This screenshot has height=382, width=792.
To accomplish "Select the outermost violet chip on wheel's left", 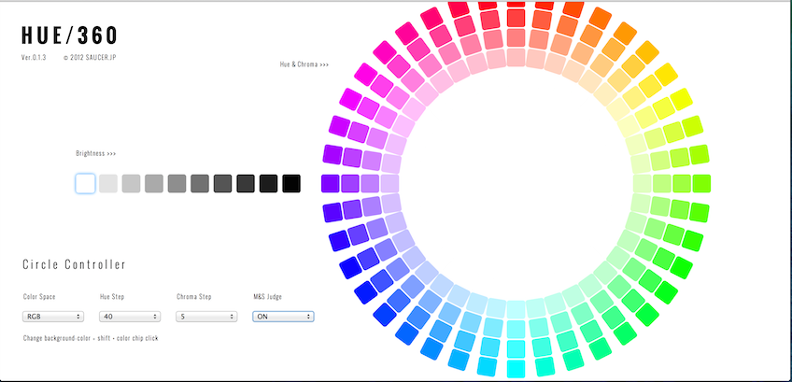I will (x=331, y=183).
